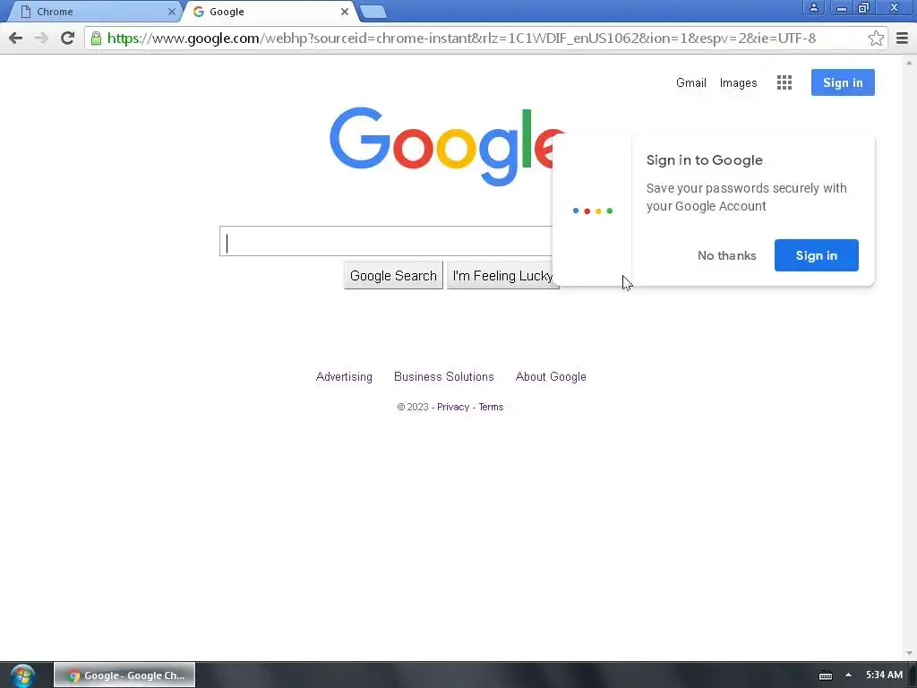Focus the Google search box

[x=386, y=241]
